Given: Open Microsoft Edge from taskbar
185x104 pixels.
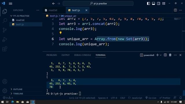Looking at the screenshot, I should click(12, 102).
